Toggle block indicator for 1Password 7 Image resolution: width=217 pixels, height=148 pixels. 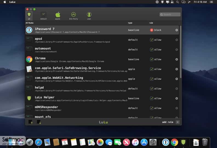(152, 30)
